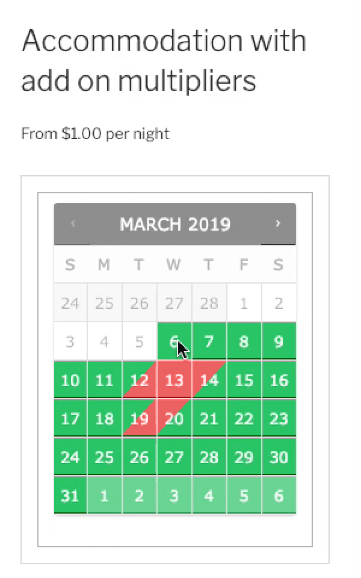Select the Sunday column header S
Image resolution: width=361 pixels, height=578 pixels.
tap(70, 265)
